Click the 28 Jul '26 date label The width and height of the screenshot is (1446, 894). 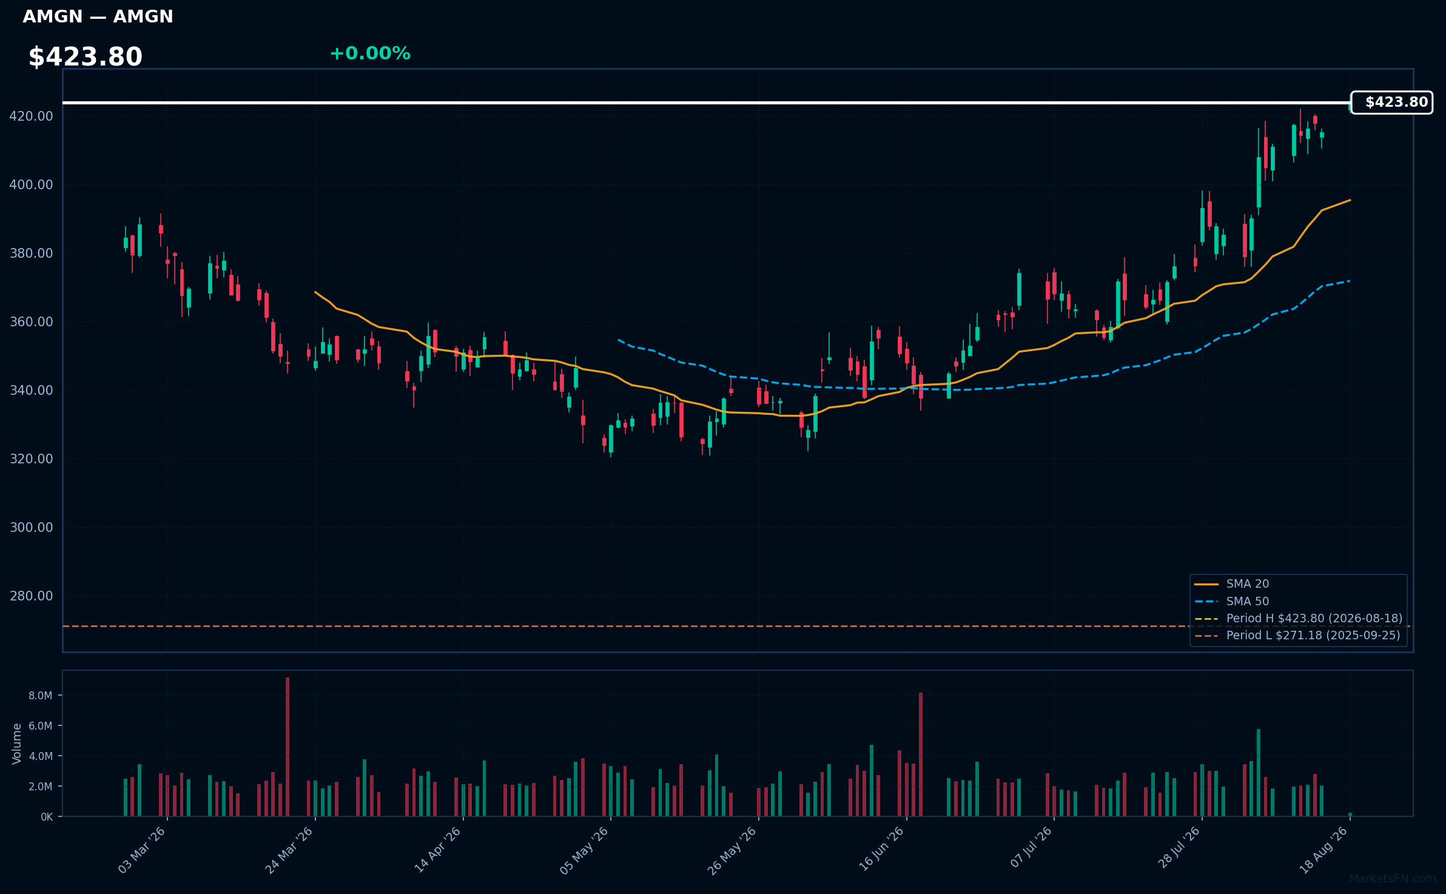[1179, 847]
